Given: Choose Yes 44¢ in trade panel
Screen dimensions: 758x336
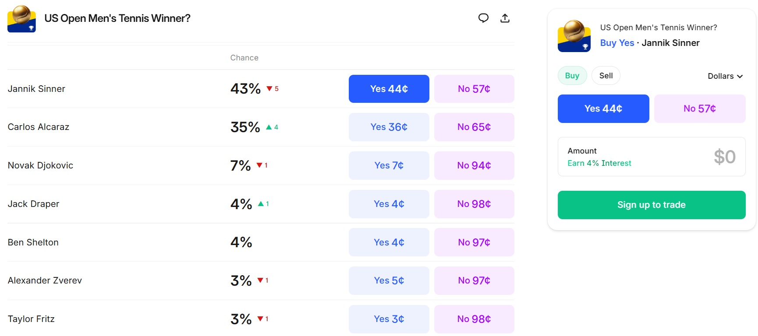Looking at the screenshot, I should [603, 108].
